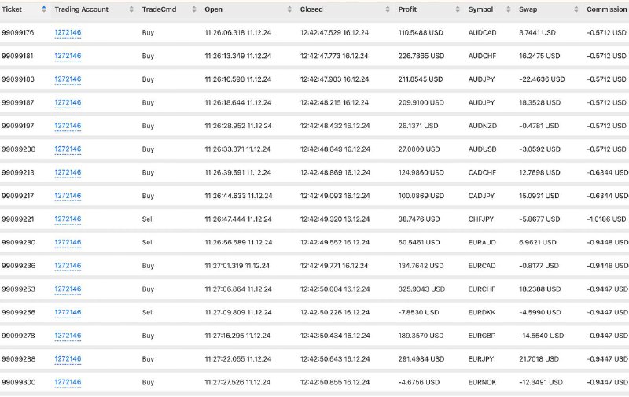
Task: Click sort arrows beside Trading Account header
Action: [131, 9]
